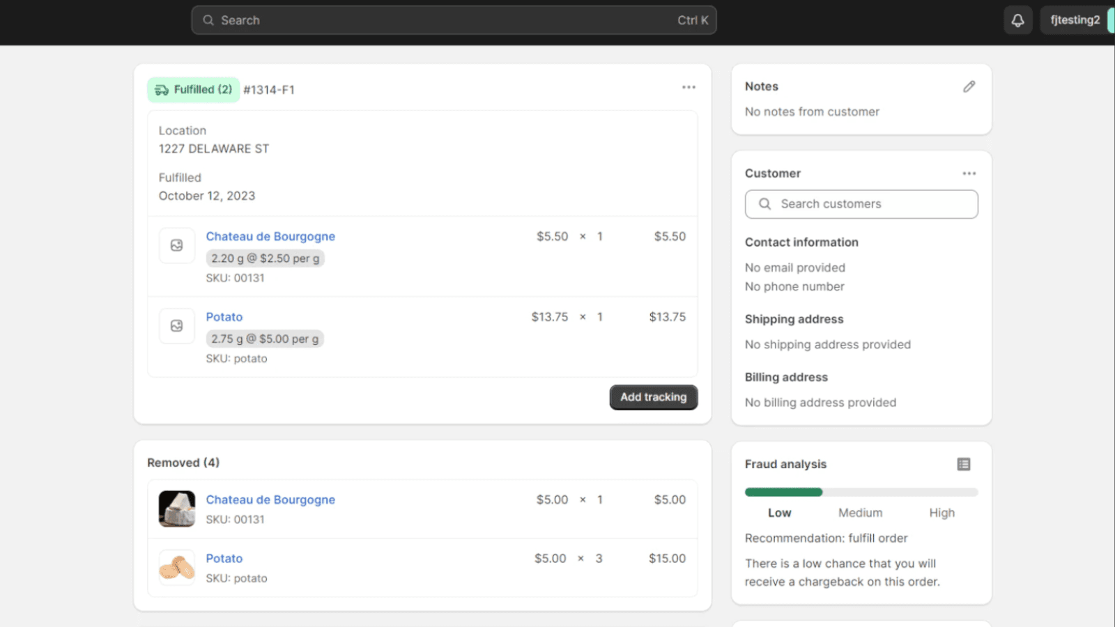This screenshot has width=1115, height=627.
Task: Click the search magnifier icon in top bar
Action: point(208,20)
